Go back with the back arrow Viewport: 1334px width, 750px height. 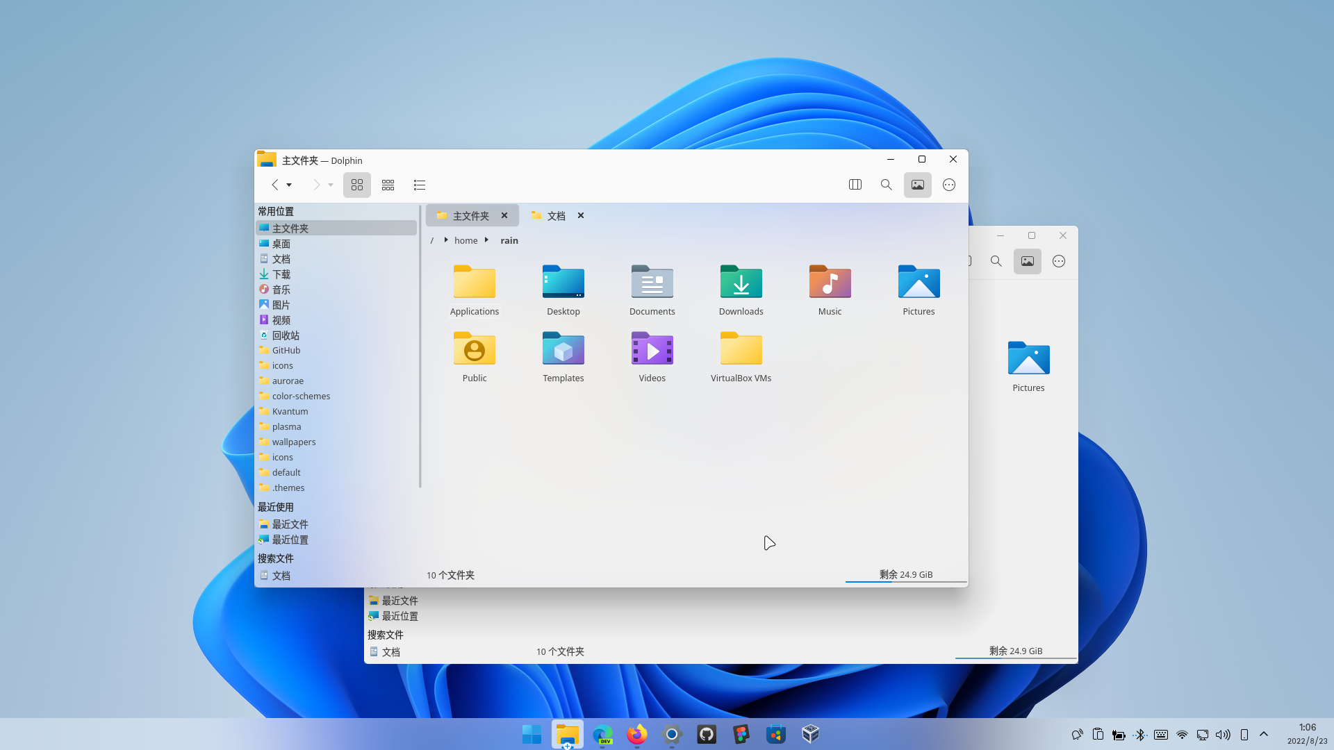tap(275, 185)
